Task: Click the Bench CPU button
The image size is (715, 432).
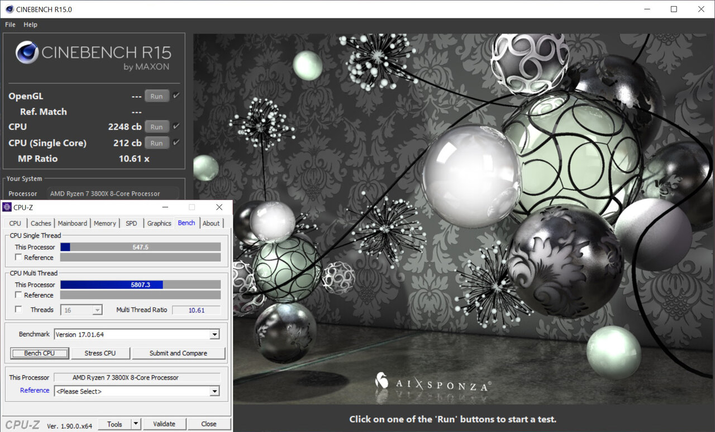Action: [40, 353]
